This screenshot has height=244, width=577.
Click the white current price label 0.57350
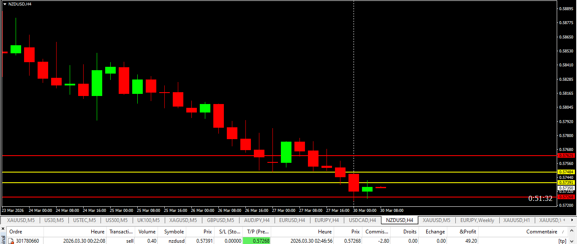click(566, 188)
